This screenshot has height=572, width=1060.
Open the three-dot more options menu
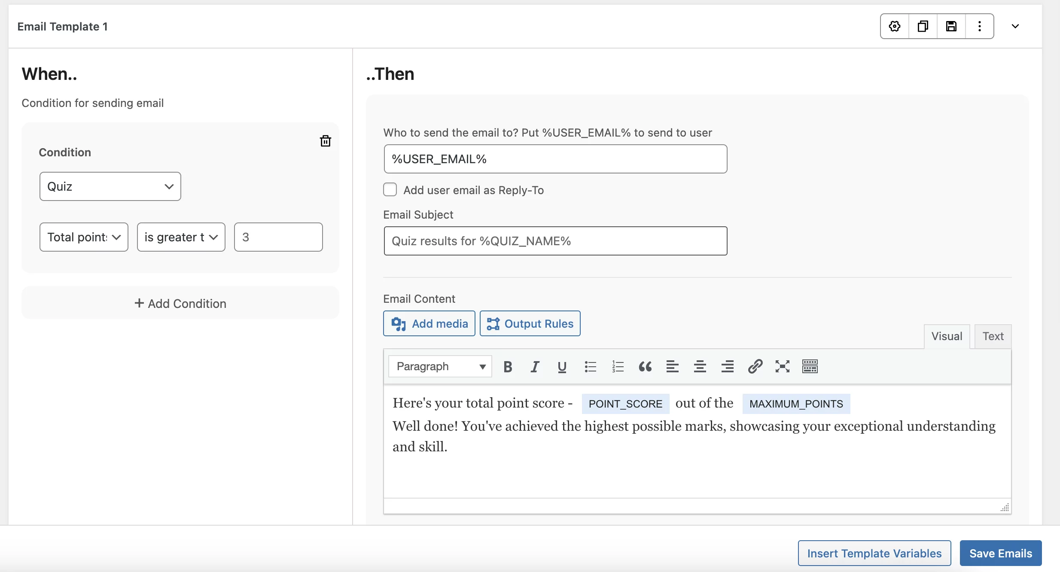coord(980,26)
